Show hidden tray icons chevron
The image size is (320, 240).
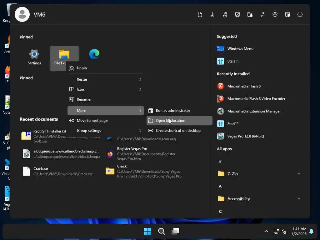click(x=266, y=231)
